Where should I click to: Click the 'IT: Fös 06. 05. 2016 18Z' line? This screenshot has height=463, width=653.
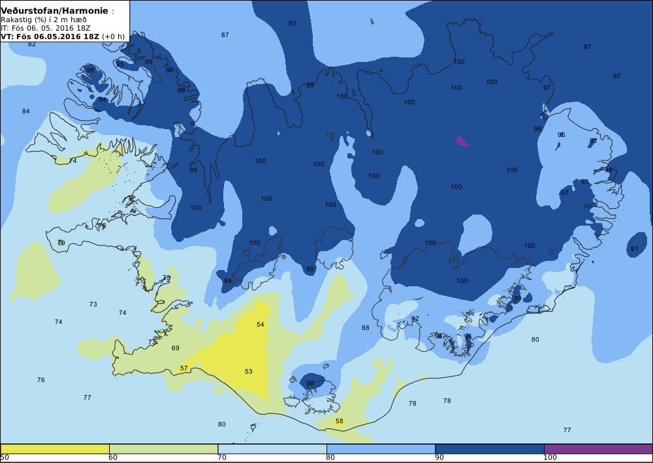45,28
